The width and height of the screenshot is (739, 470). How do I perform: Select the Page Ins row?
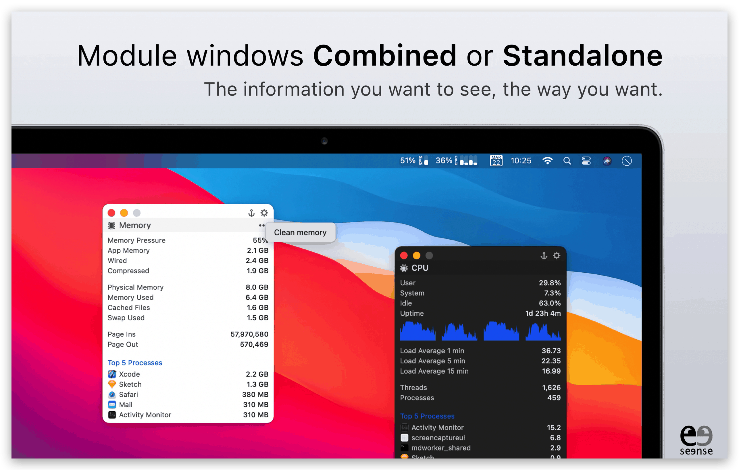(x=188, y=334)
